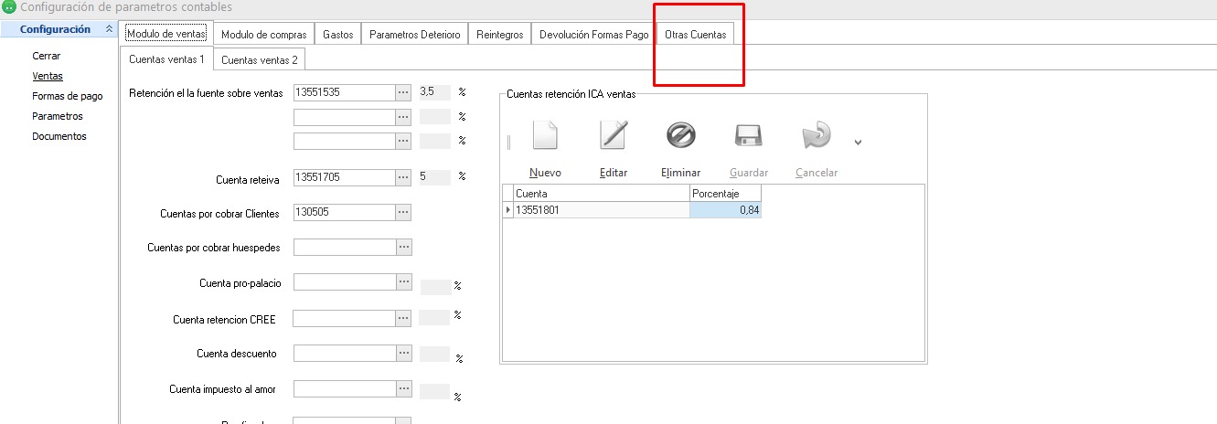Open the Modulo de compras tab
Viewport: 1217px width, 424px height.
click(263, 35)
